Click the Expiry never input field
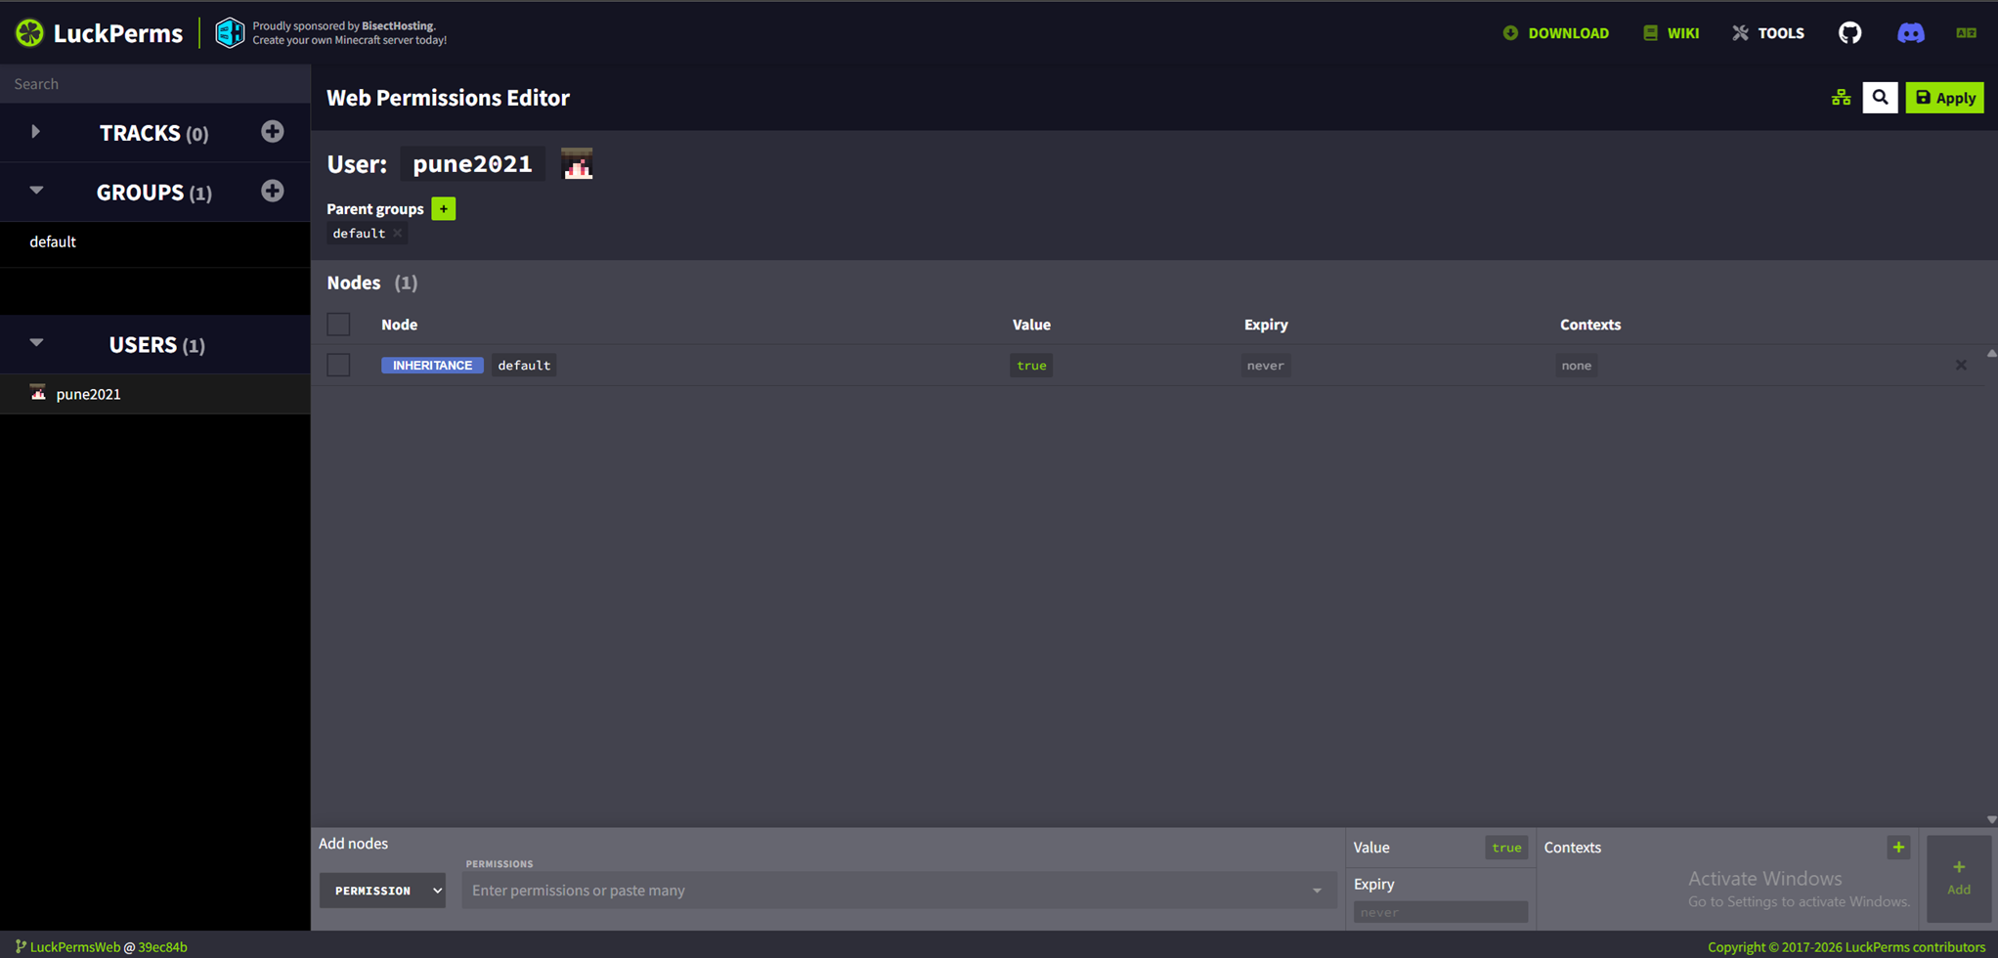 [x=1440, y=912]
